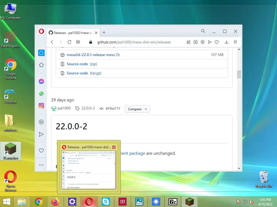The width and height of the screenshot is (277, 207).
Task: Open pal1000 user profile link
Action: [64, 108]
